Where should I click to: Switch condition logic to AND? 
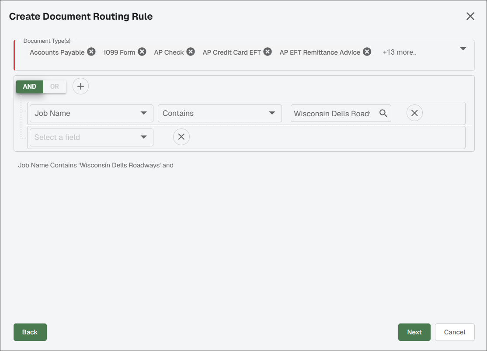tap(29, 87)
